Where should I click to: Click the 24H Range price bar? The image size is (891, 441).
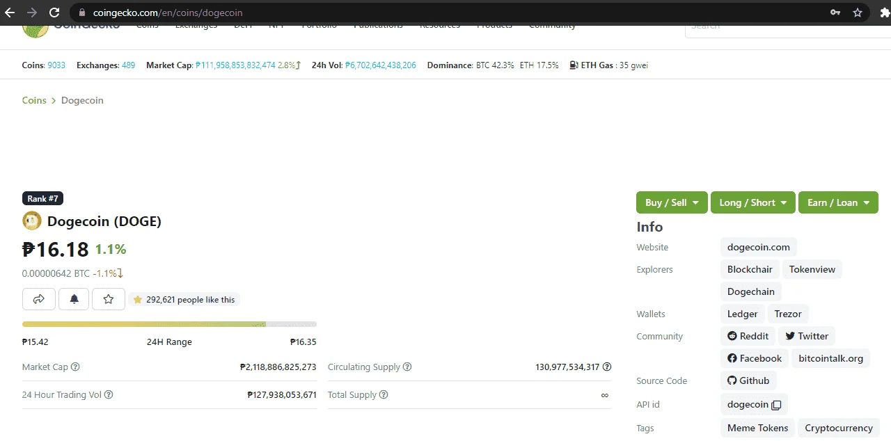click(169, 324)
